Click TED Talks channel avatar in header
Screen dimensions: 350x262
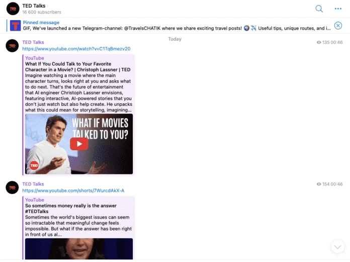coord(13,9)
